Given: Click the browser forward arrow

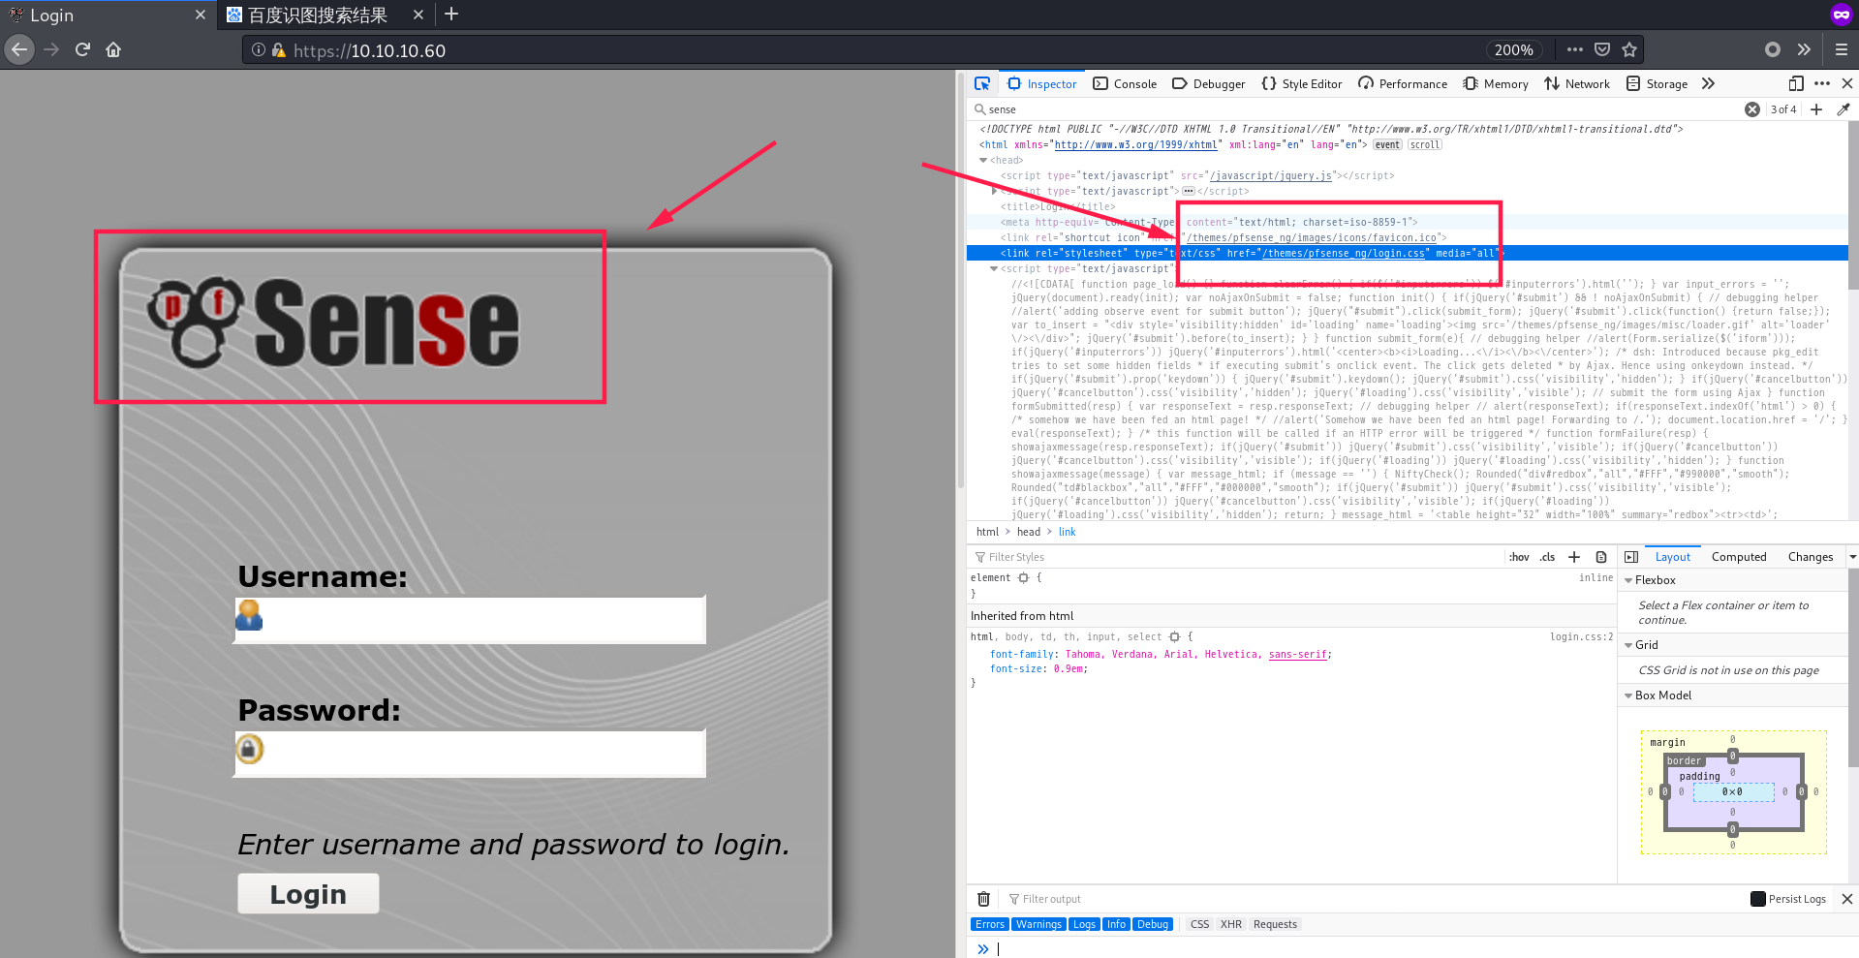Looking at the screenshot, I should point(51,49).
